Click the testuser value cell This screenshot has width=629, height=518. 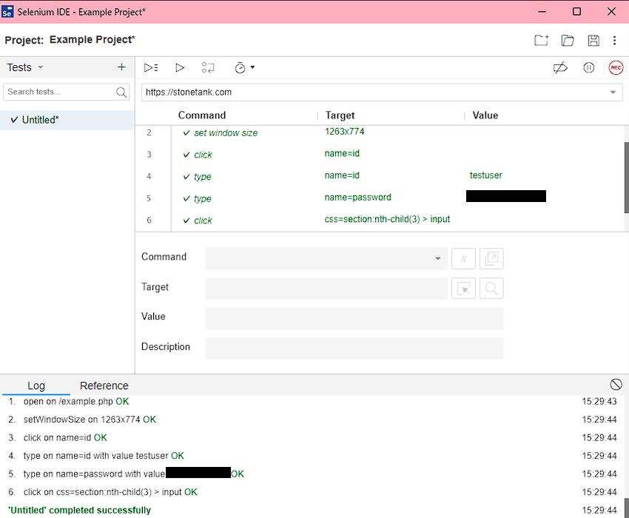tap(485, 175)
